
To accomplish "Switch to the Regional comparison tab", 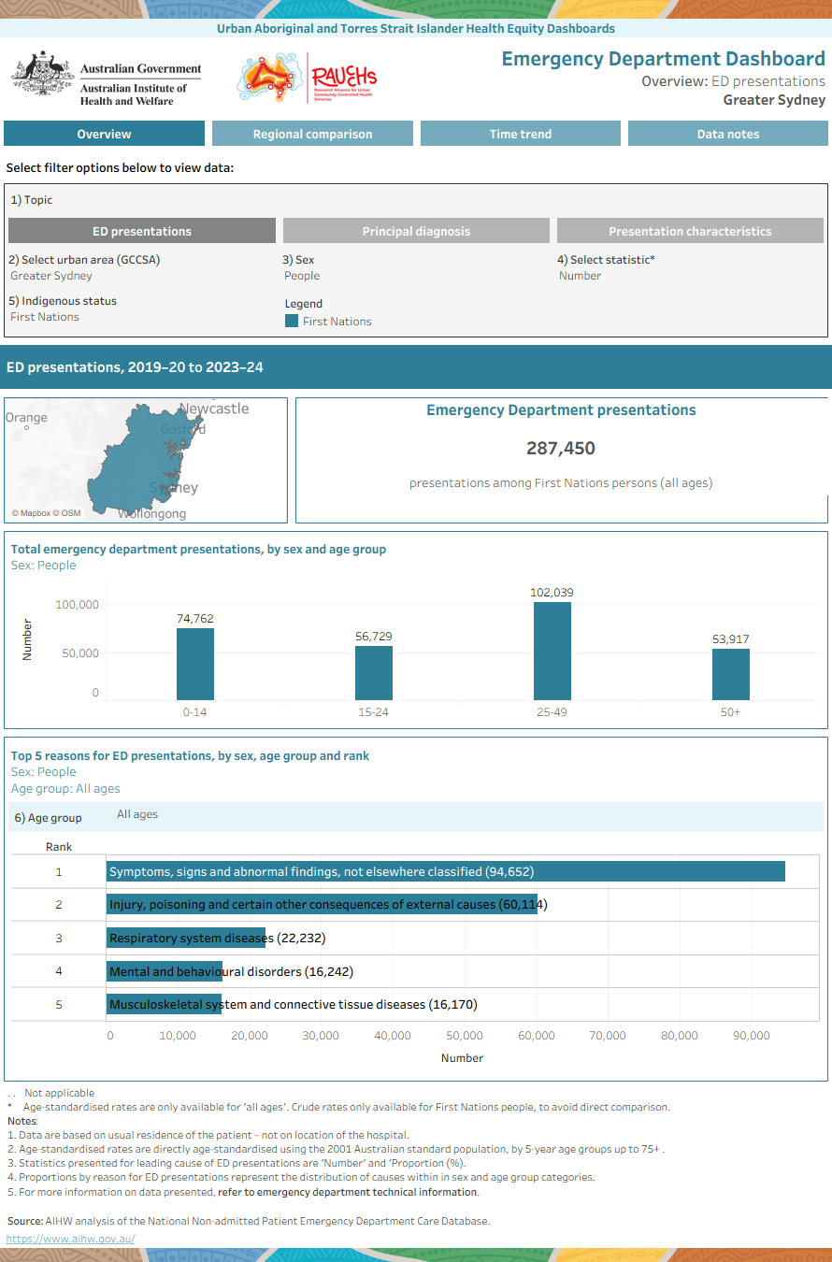I will (312, 134).
